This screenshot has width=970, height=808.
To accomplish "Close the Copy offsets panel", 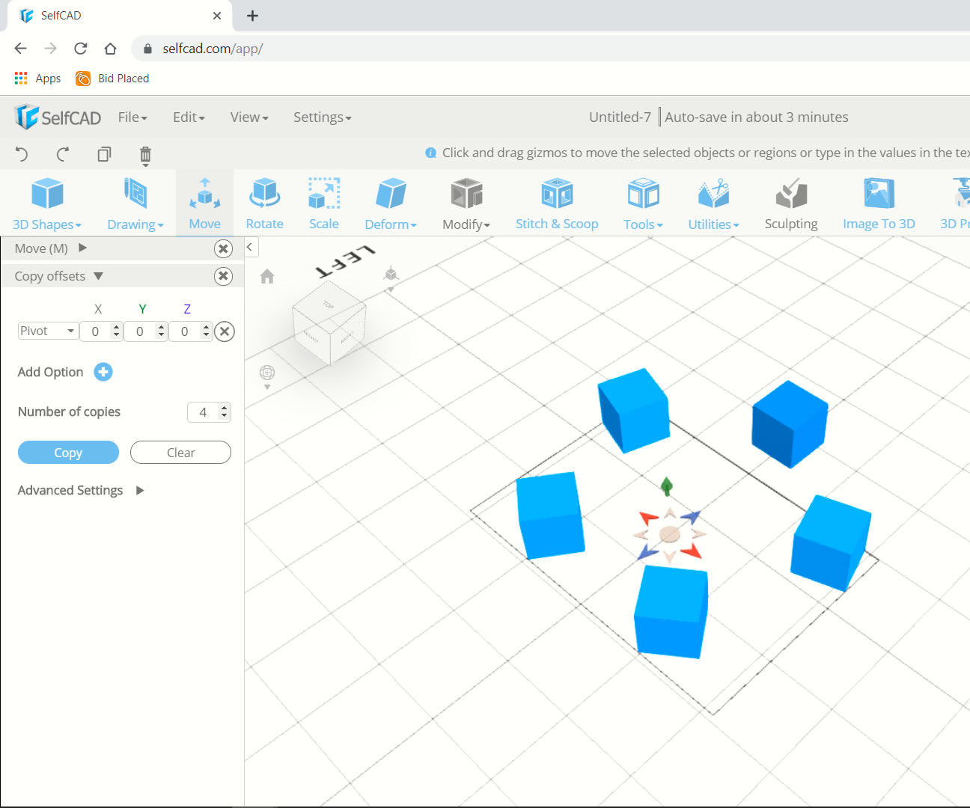I will pos(223,276).
